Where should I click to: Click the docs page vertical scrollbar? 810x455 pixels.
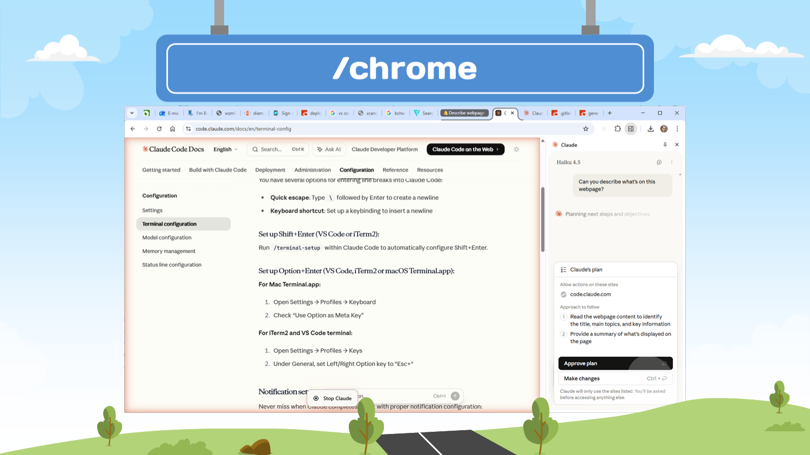[x=543, y=220]
